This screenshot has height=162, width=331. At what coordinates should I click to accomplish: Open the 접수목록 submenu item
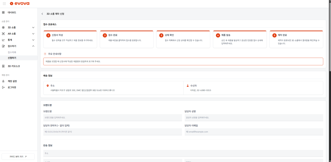click(x=12, y=52)
